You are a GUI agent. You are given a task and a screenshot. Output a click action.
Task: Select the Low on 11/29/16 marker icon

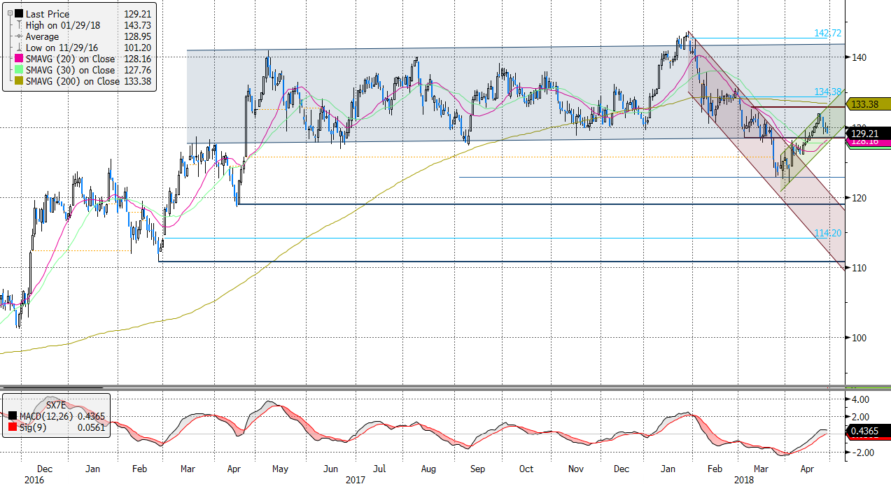point(17,48)
